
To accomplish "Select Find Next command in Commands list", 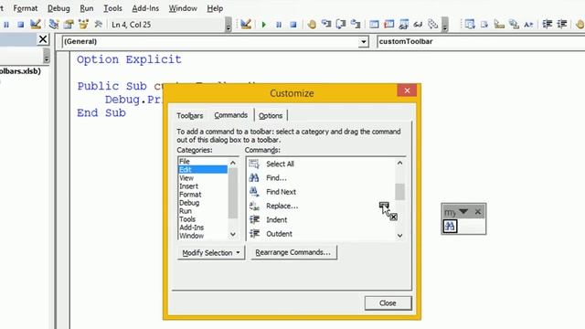I will (x=320, y=192).
